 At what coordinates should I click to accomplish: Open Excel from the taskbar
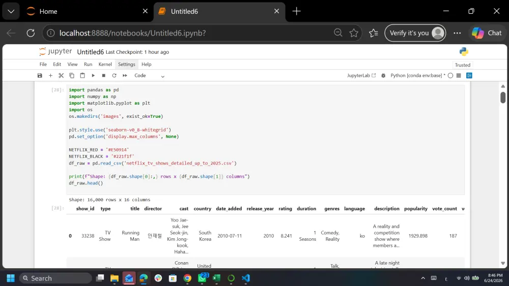[x=216, y=278]
